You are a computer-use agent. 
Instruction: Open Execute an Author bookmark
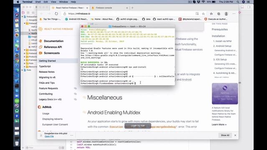tap(216, 19)
